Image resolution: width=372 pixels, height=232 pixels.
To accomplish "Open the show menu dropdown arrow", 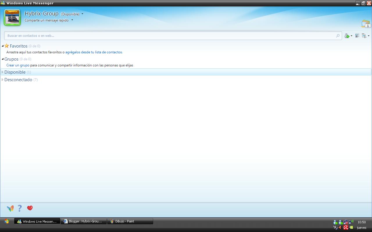I will (x=369, y=36).
